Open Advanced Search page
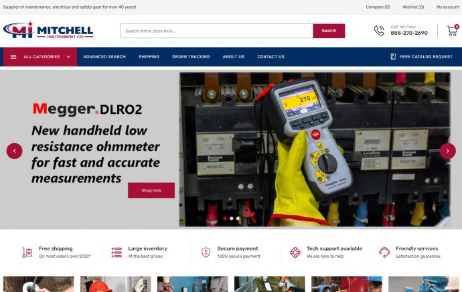This screenshot has width=462, height=292. pos(104,56)
